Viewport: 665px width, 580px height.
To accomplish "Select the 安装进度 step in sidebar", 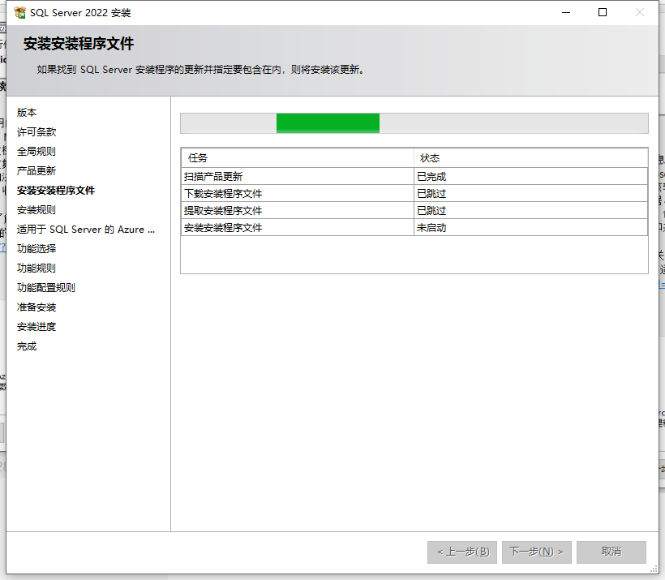I will pos(36,327).
